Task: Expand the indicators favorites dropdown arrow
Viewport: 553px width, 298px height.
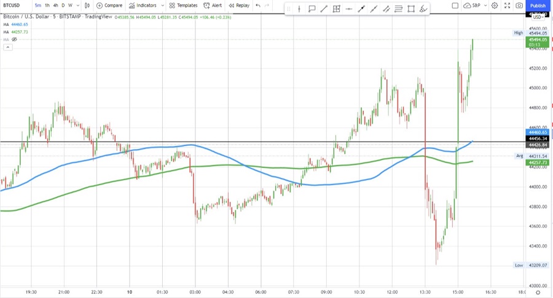Action: [163, 6]
